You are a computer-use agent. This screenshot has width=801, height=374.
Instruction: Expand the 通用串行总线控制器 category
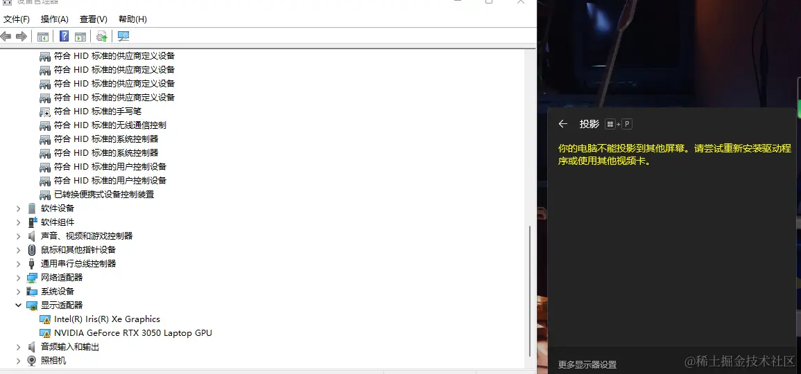[19, 263]
